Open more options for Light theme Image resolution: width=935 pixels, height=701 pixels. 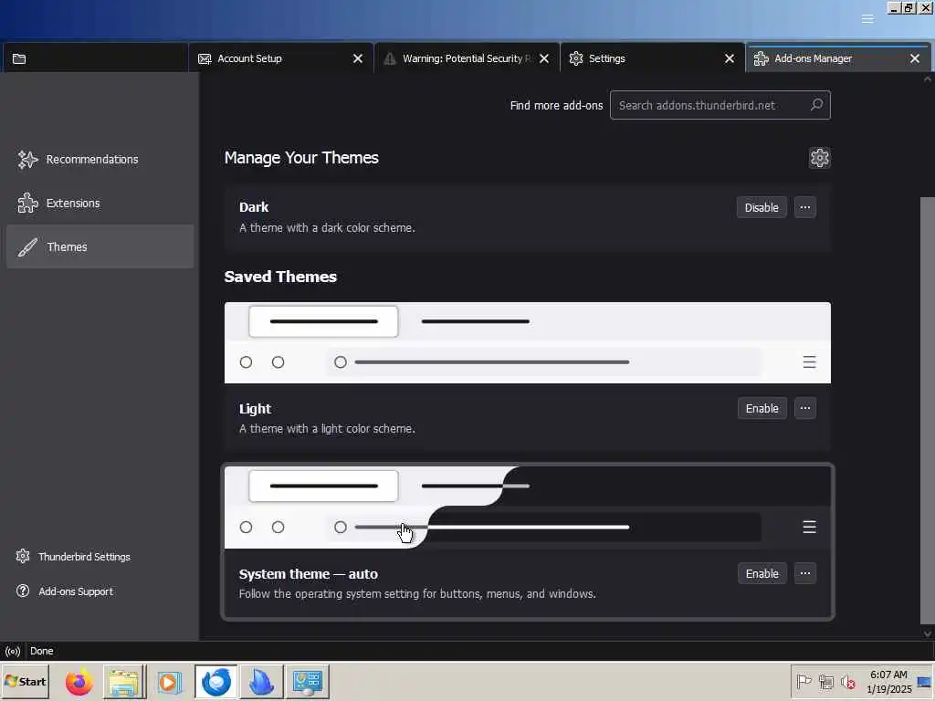tap(805, 408)
